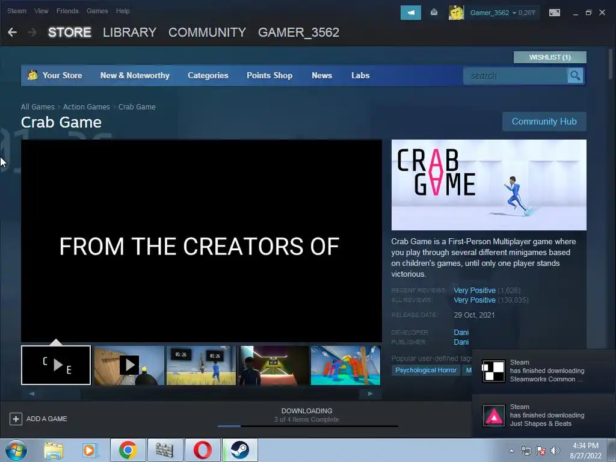Viewport: 616px width, 462px height.
Task: Open Labs store section
Action: (360, 75)
